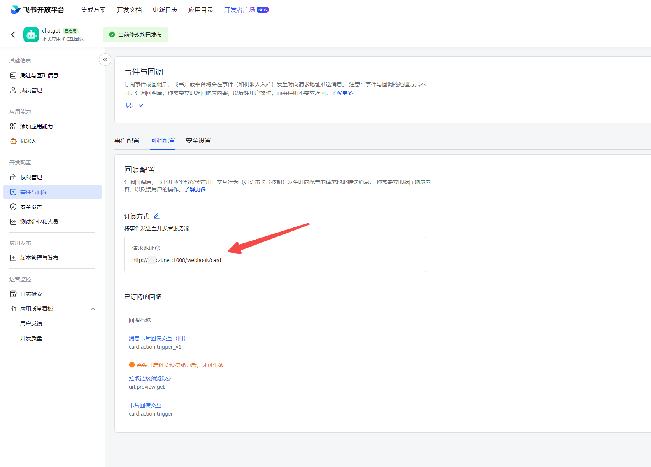Click the 正式应用 @CZL国际 subtitle
Screen dimensions: 651x467
63,39
